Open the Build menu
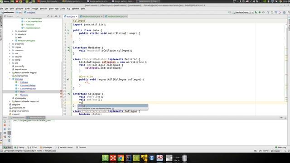290x163 pixels. [x=51, y=9]
